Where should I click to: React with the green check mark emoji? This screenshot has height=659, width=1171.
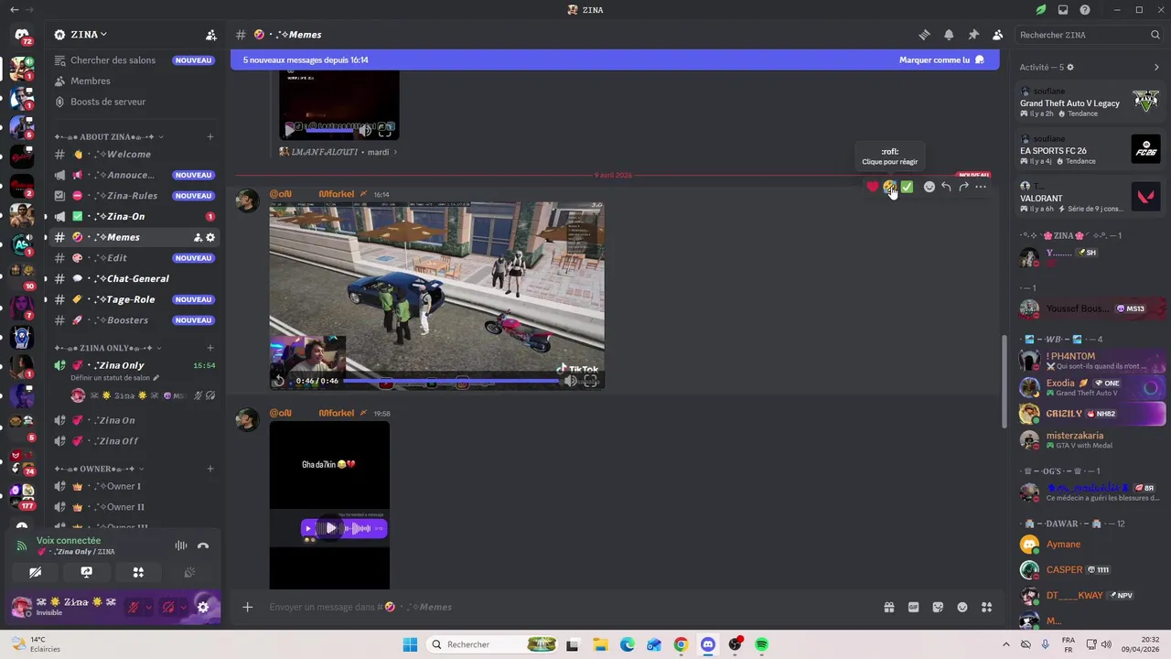pyautogui.click(x=907, y=187)
